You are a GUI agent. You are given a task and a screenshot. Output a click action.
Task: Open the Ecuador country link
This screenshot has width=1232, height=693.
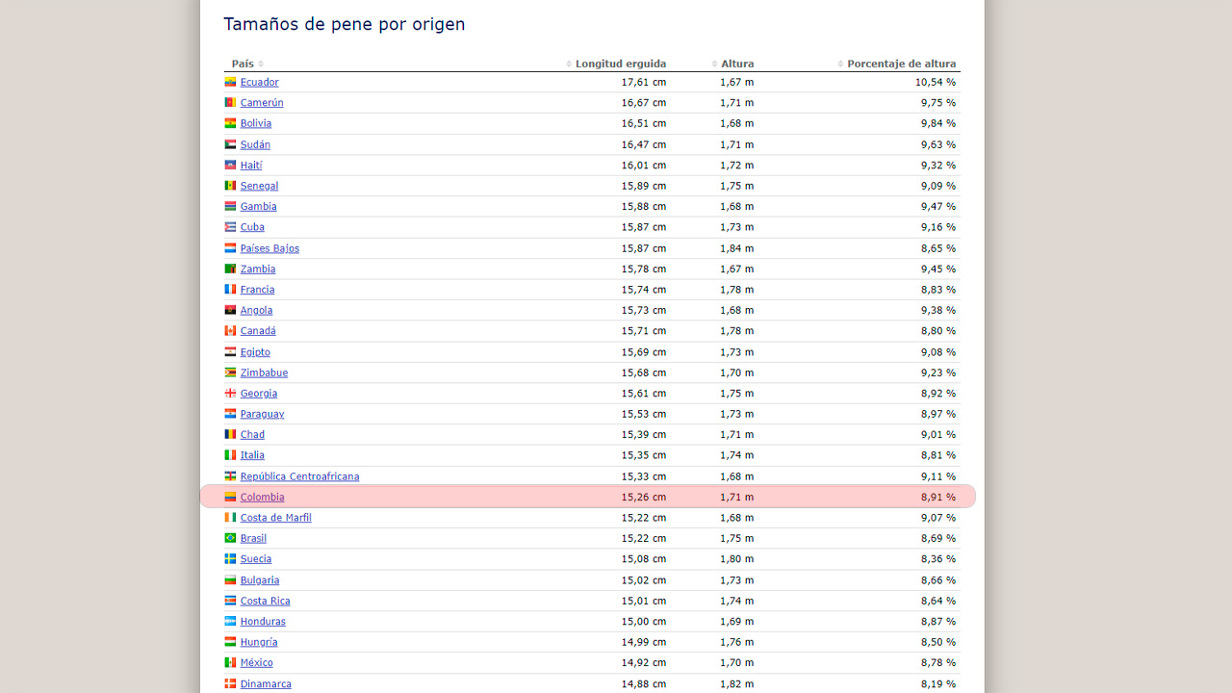click(260, 82)
